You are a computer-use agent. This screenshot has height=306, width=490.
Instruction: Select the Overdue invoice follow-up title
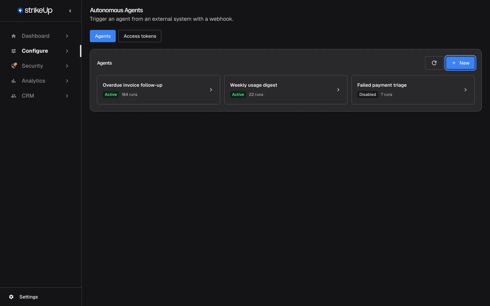tap(132, 85)
